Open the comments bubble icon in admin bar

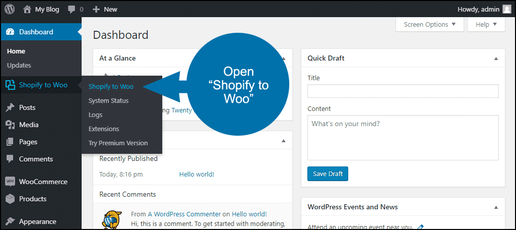(x=72, y=10)
